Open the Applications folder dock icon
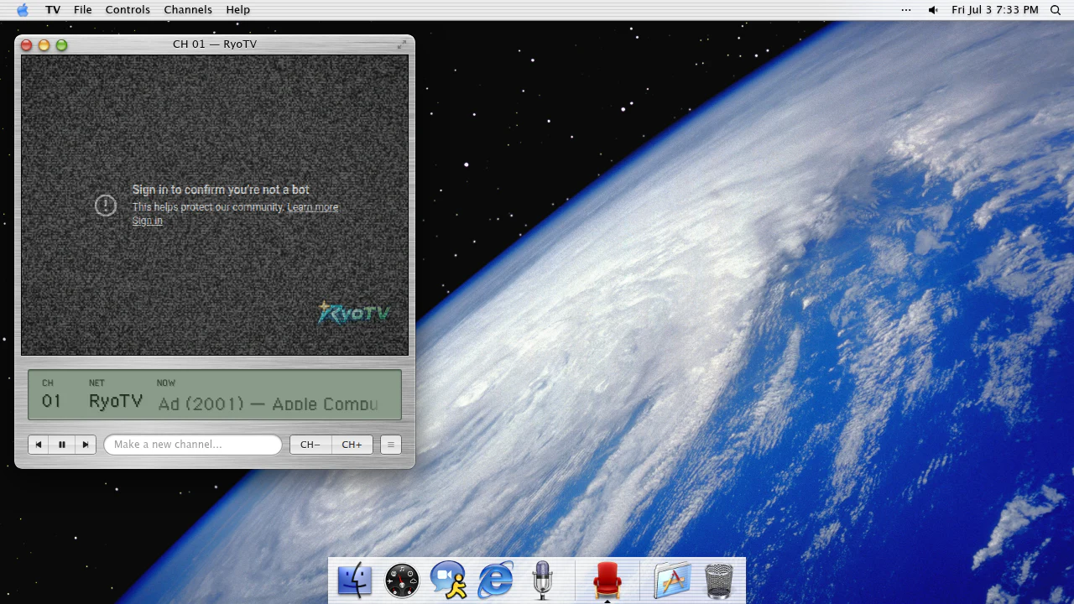The height and width of the screenshot is (604, 1074). pyautogui.click(x=672, y=580)
